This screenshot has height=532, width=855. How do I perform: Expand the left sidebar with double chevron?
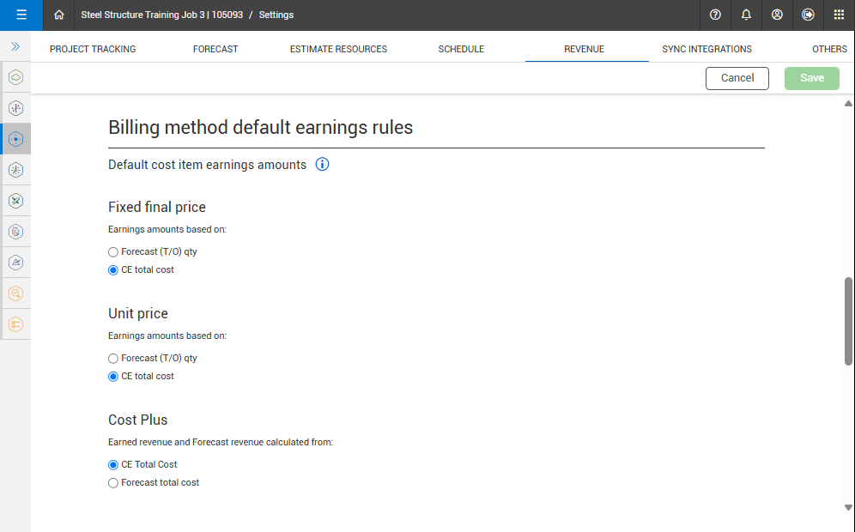pos(15,46)
